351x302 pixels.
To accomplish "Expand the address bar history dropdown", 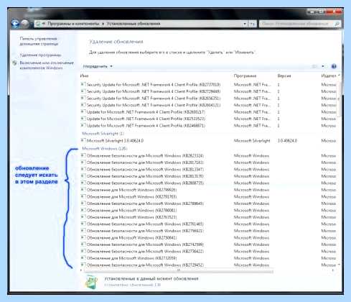I will click(245, 24).
